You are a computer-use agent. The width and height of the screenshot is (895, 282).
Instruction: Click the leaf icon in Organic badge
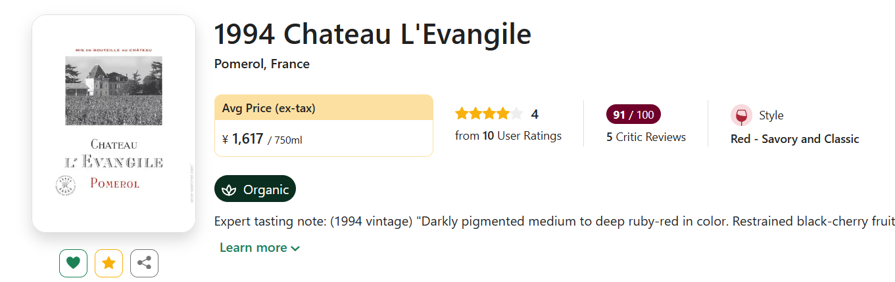click(229, 190)
